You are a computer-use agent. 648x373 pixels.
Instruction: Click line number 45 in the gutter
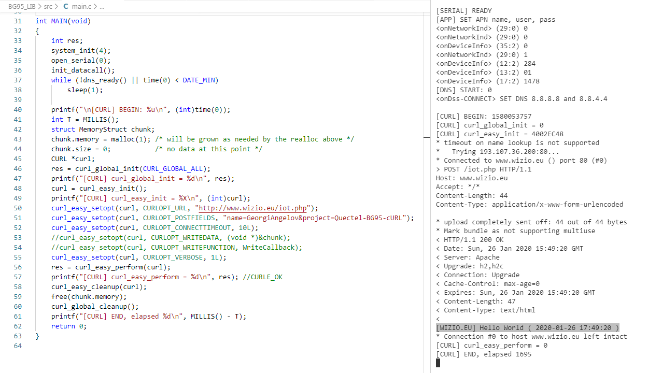point(18,159)
